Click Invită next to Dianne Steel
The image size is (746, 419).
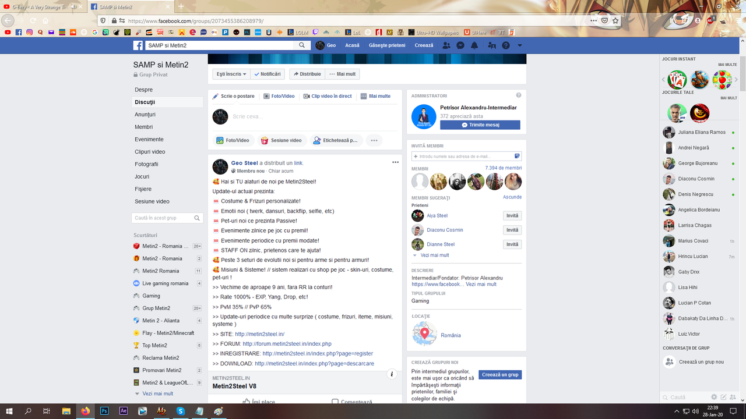512,244
